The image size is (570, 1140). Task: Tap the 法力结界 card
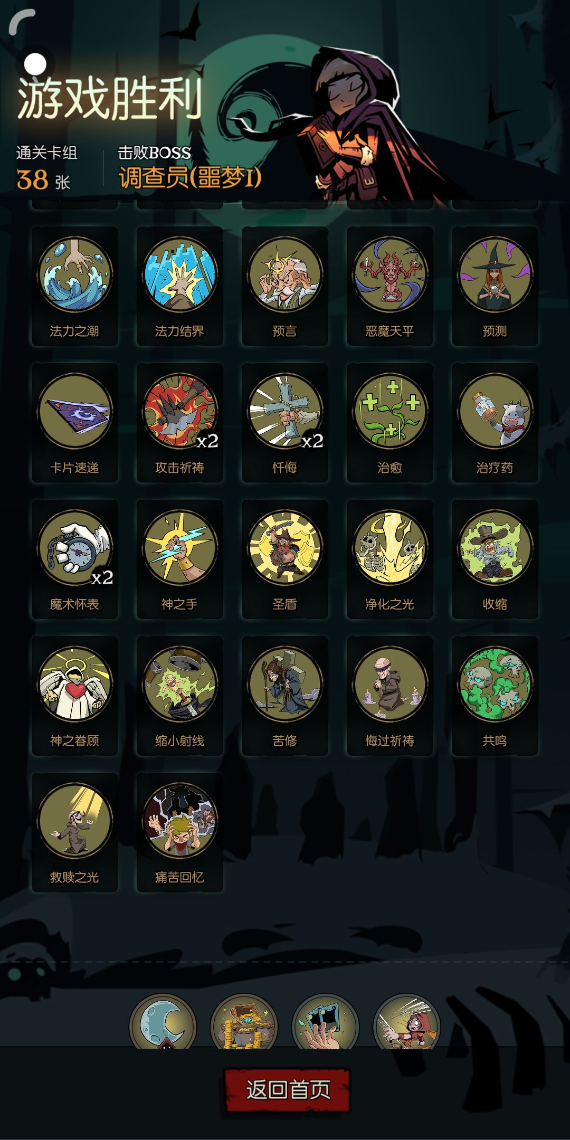click(179, 287)
